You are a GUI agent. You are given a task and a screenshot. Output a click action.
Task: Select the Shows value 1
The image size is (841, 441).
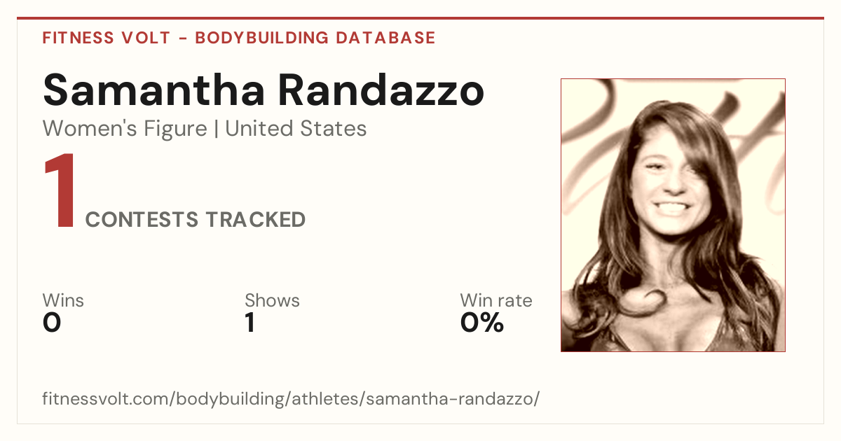click(x=249, y=323)
